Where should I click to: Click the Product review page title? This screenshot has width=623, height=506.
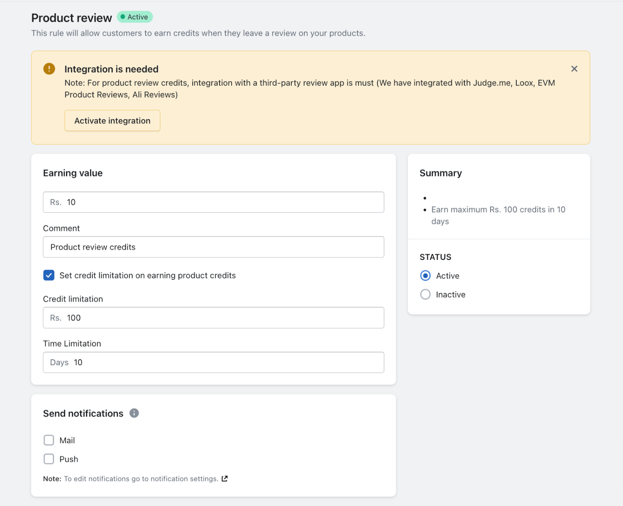(72, 18)
